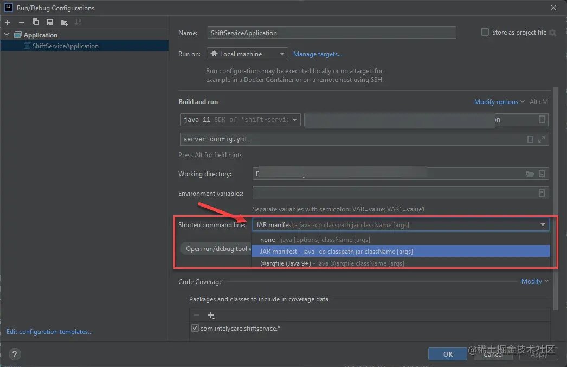The image size is (567, 367).
Task: Focus the program arguments field with server config.yml
Action: [364, 139]
